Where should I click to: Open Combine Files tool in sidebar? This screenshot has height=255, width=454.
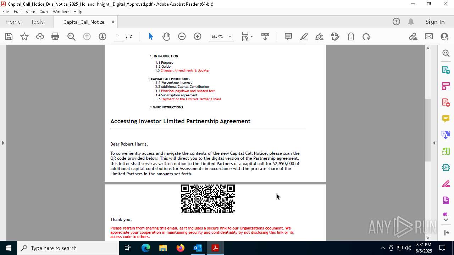pyautogui.click(x=446, y=135)
